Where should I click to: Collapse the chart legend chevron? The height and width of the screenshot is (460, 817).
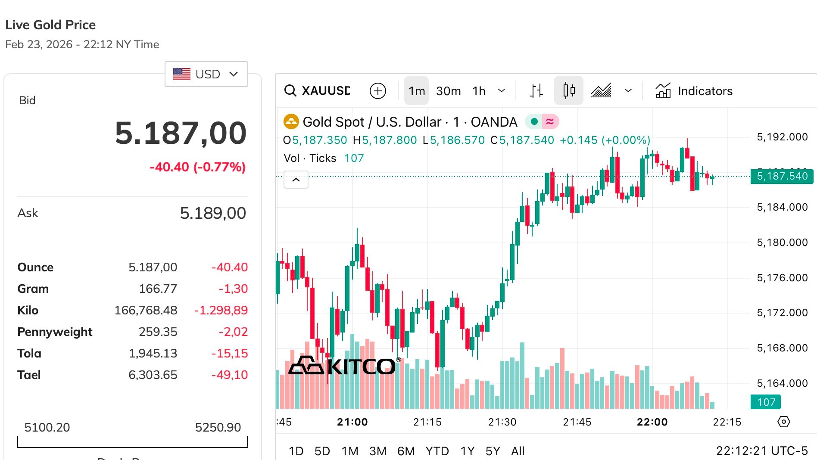tap(296, 180)
